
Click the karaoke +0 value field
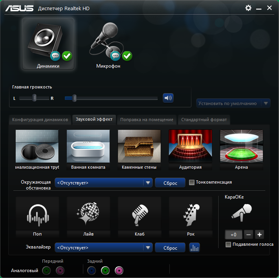pyautogui.click(x=233, y=234)
